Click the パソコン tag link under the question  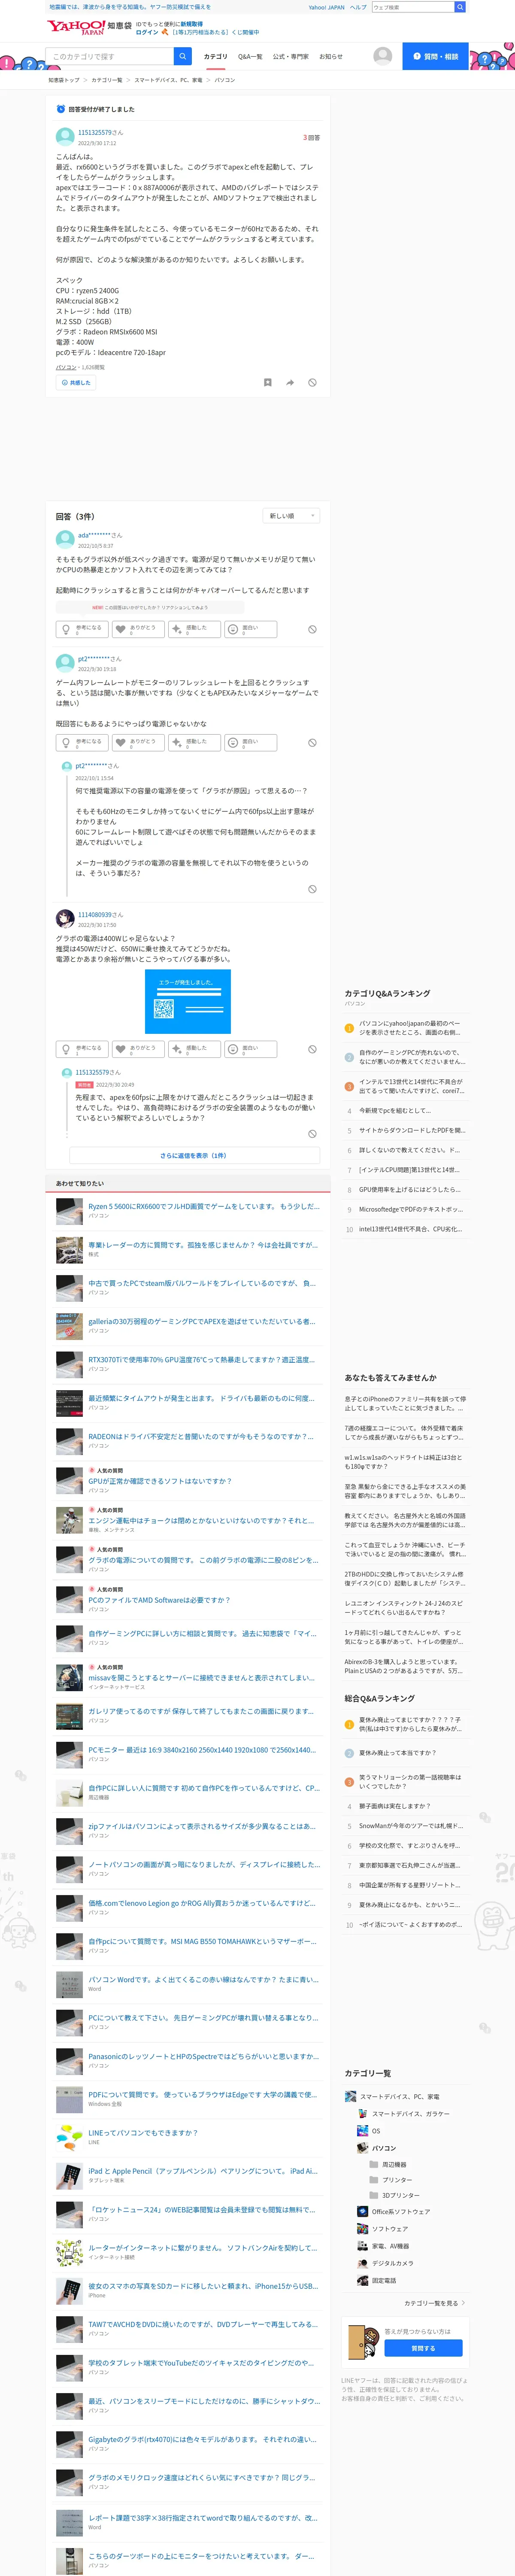coord(66,367)
